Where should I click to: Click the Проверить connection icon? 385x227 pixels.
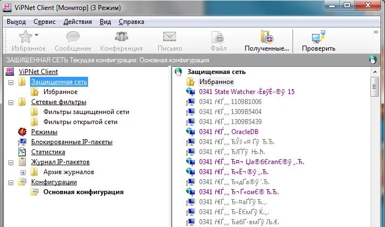click(319, 37)
